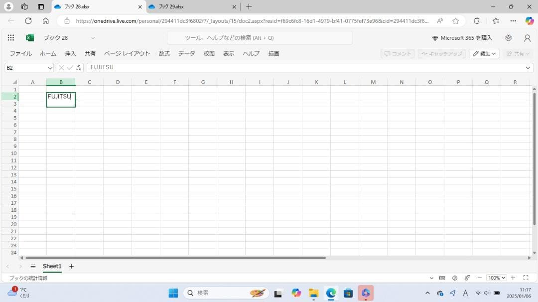Open the 100% zoom level dropdown
The width and height of the screenshot is (538, 302).
pyautogui.click(x=496, y=278)
